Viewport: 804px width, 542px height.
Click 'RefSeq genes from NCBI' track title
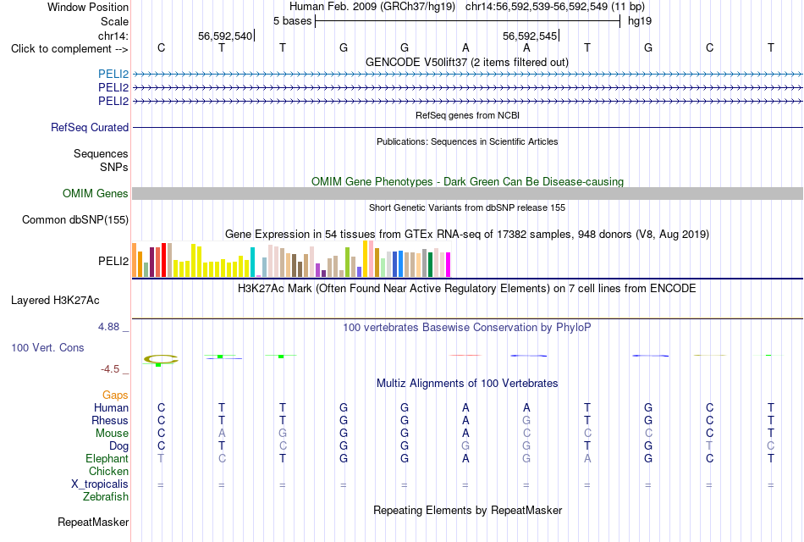click(467, 115)
